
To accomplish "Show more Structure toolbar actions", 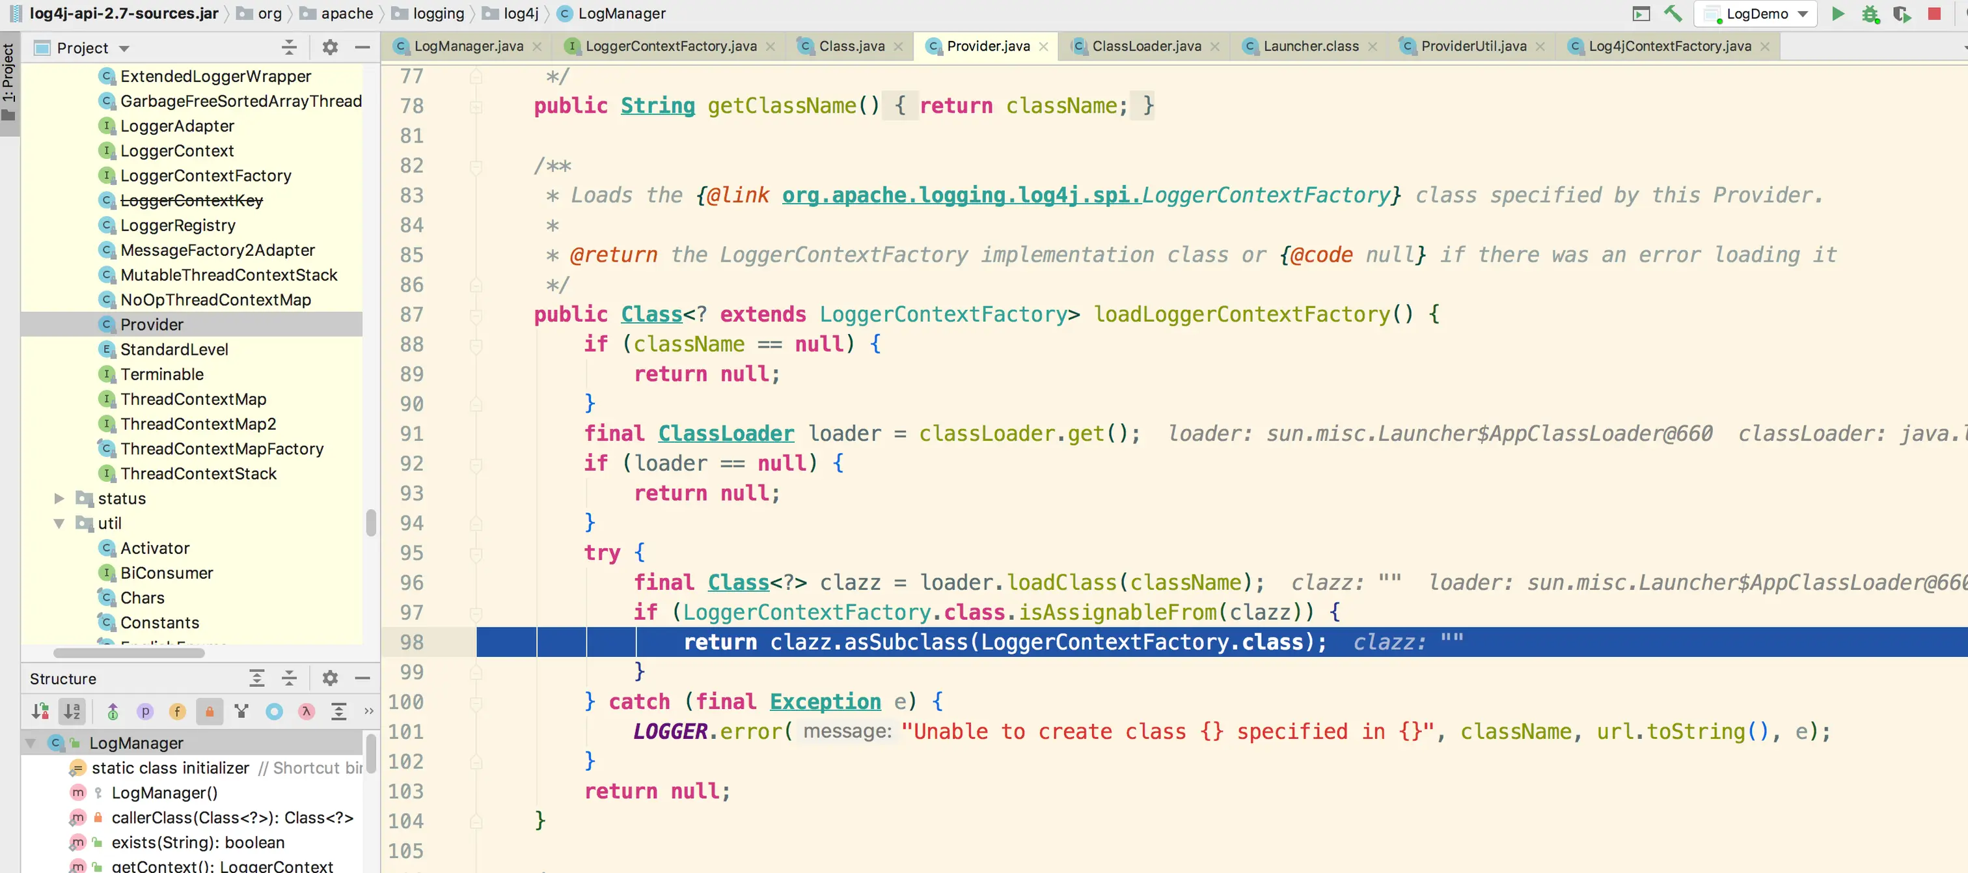I will click(369, 712).
